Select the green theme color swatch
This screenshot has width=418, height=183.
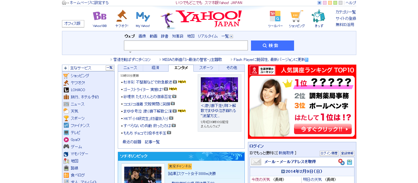click(x=335, y=3)
